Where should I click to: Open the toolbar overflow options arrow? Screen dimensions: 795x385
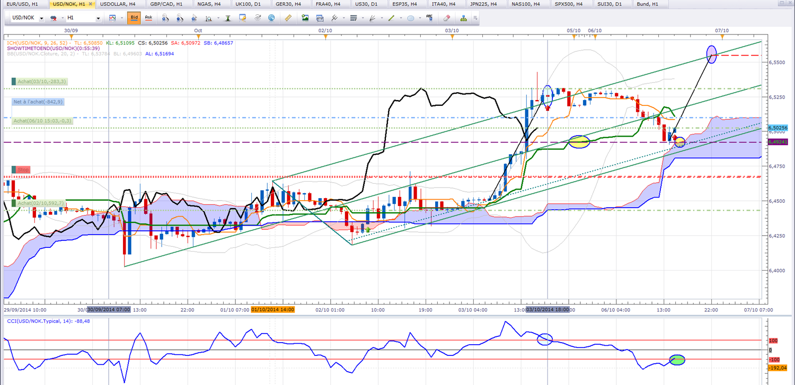pyautogui.click(x=476, y=18)
